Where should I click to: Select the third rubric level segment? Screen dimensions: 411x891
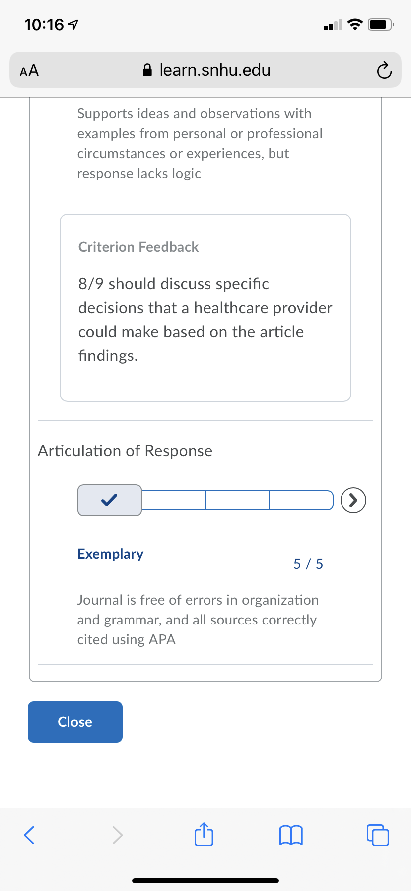(238, 500)
